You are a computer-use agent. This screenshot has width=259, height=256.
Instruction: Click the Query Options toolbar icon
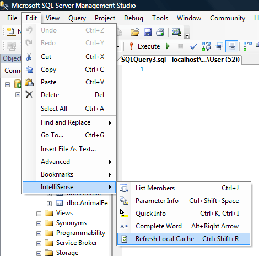tap(219, 46)
